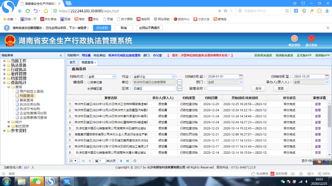Select the 按单位查 radio button

pyautogui.click(x=88, y=82)
